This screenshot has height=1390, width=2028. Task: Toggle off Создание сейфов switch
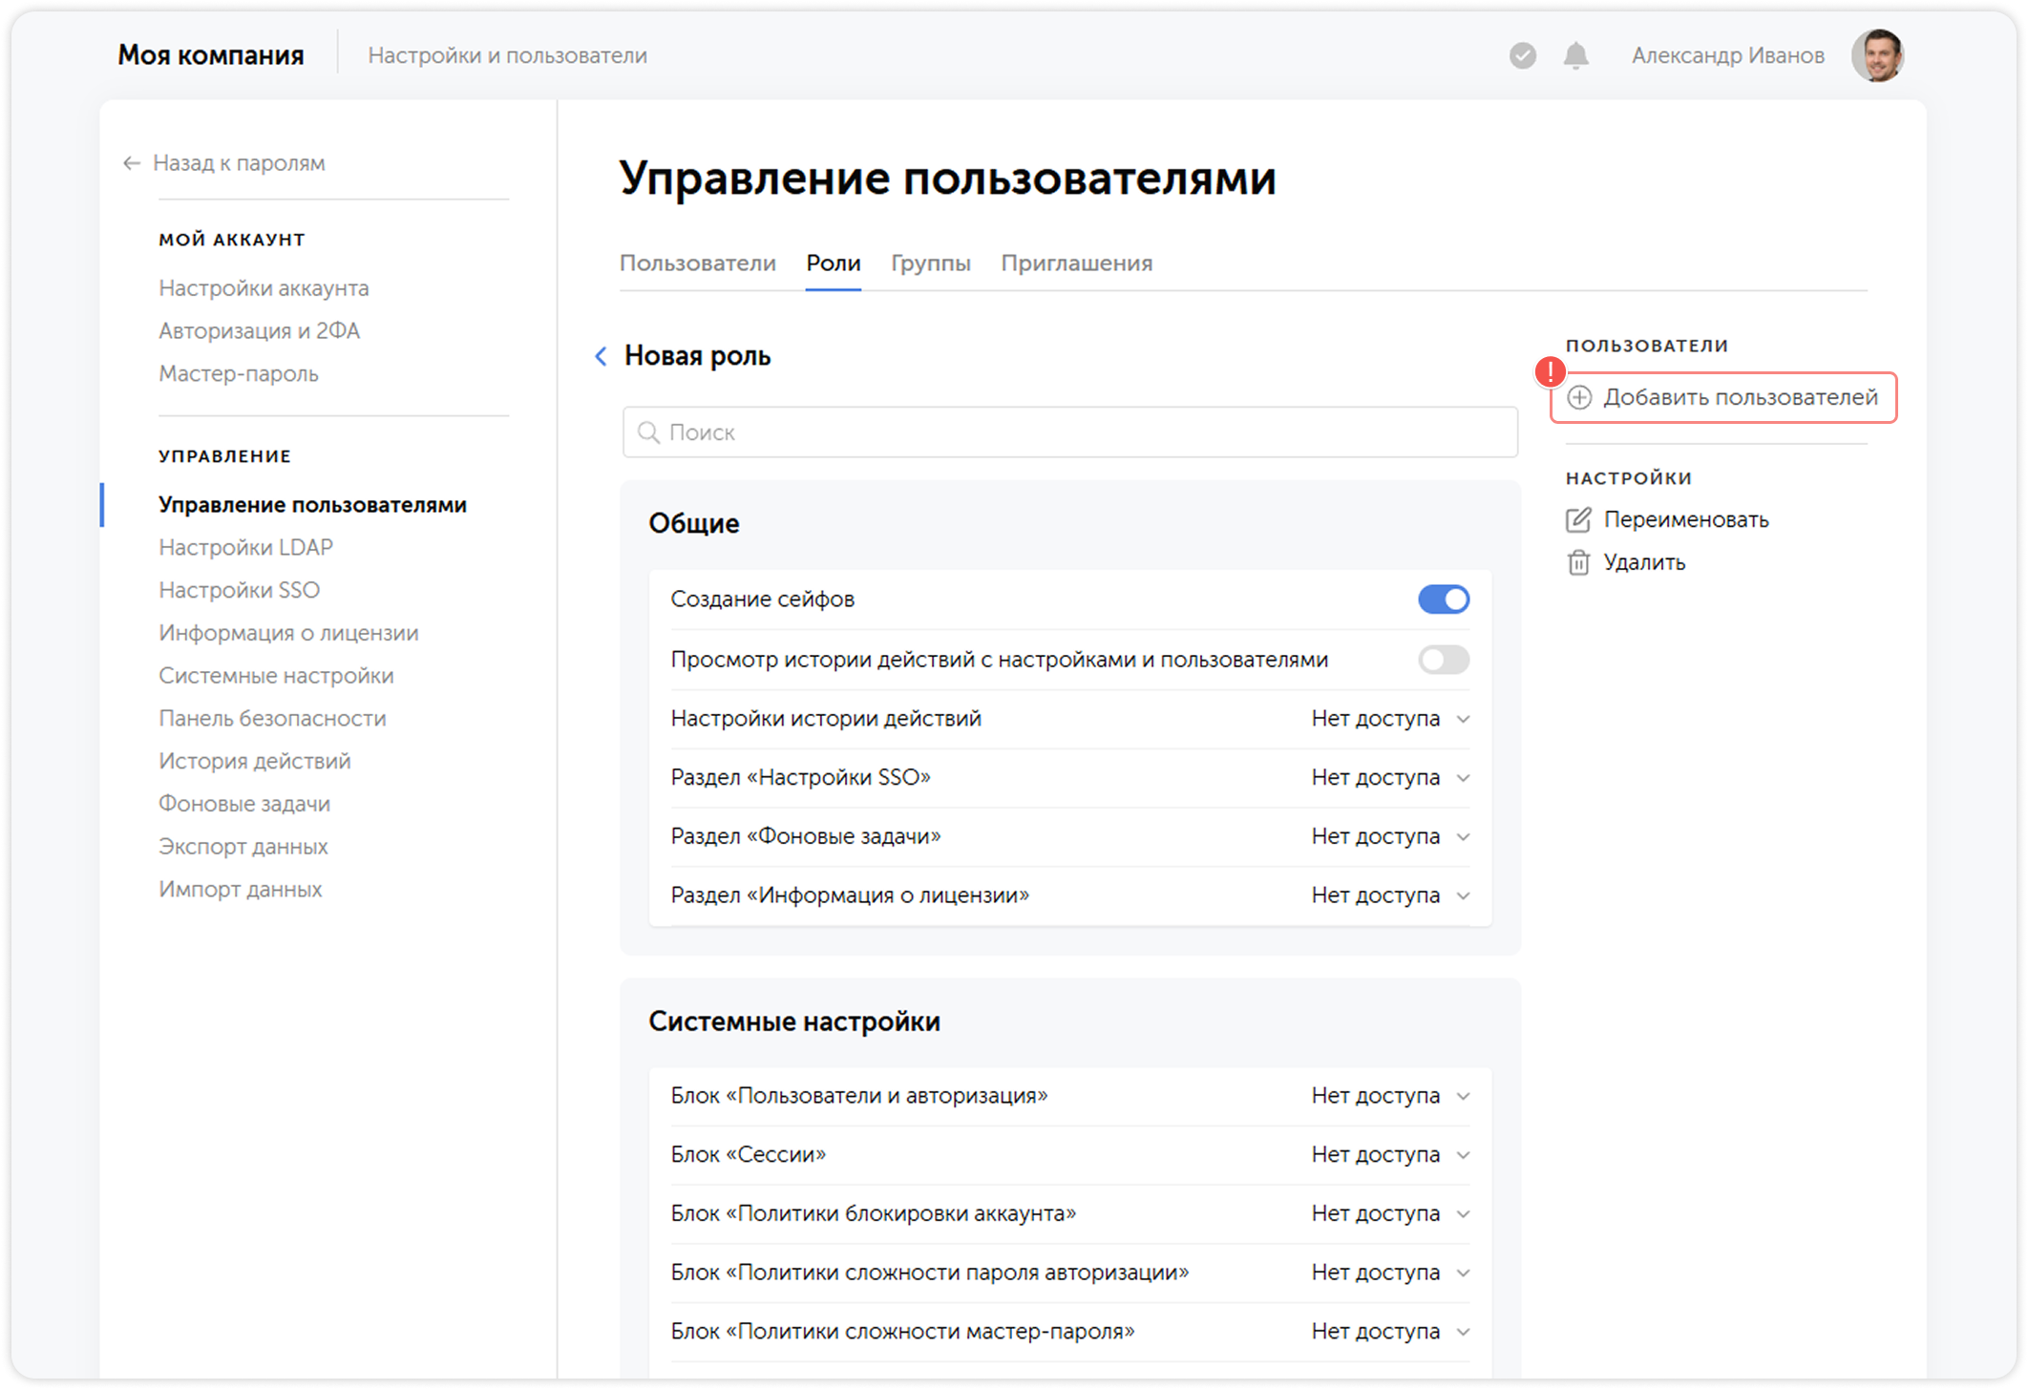click(x=1443, y=600)
